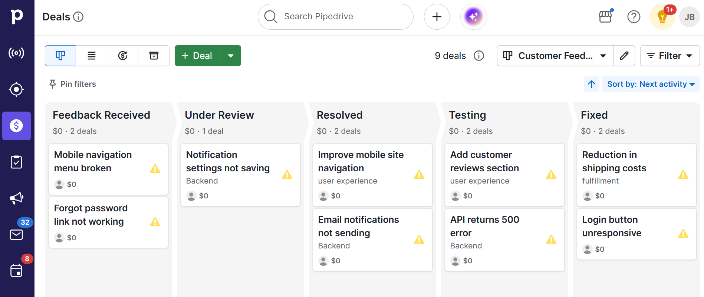The width and height of the screenshot is (704, 297).
Task: Click the Search Pipedrive field
Action: pyautogui.click(x=336, y=17)
